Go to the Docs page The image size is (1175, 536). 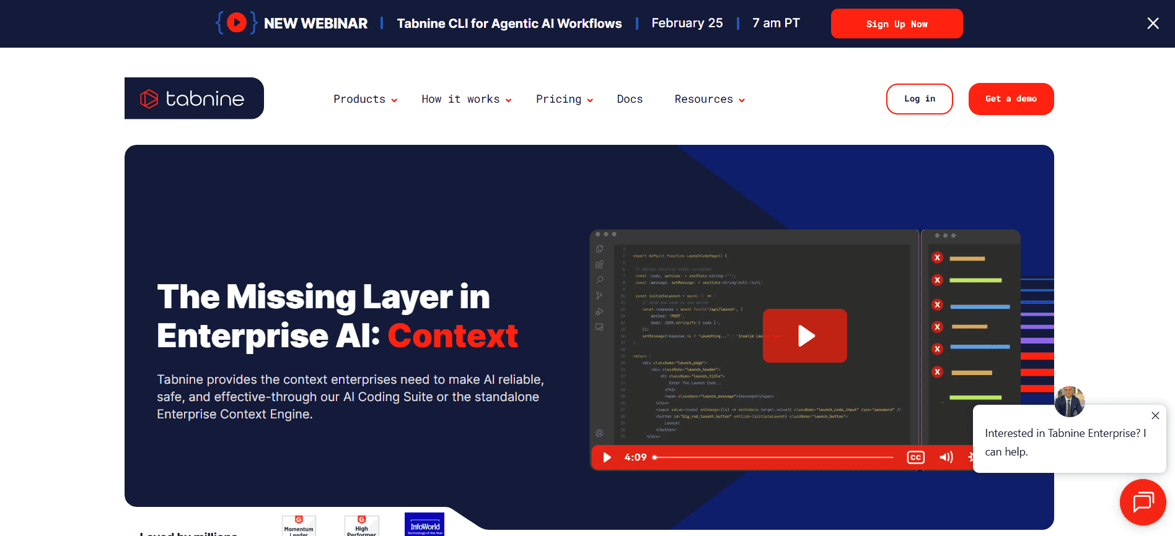coord(630,99)
